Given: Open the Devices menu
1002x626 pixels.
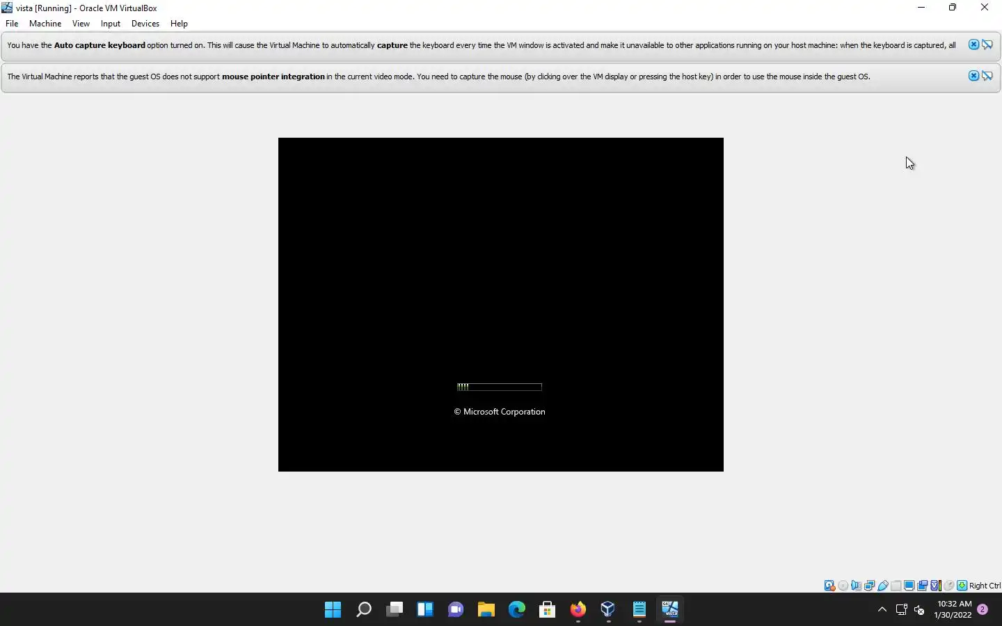Looking at the screenshot, I should coord(145,24).
